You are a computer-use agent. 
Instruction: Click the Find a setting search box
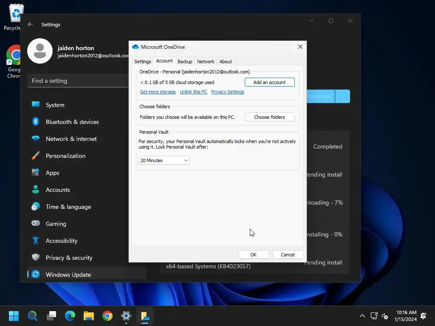click(x=78, y=81)
